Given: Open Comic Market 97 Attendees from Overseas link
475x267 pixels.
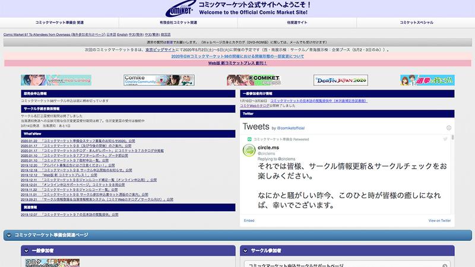Looking at the screenshot, I should pos(55,34).
